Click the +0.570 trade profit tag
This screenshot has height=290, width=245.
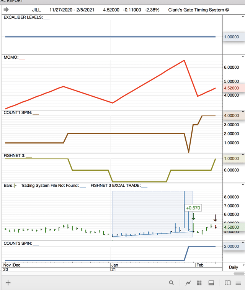[x=193, y=208]
